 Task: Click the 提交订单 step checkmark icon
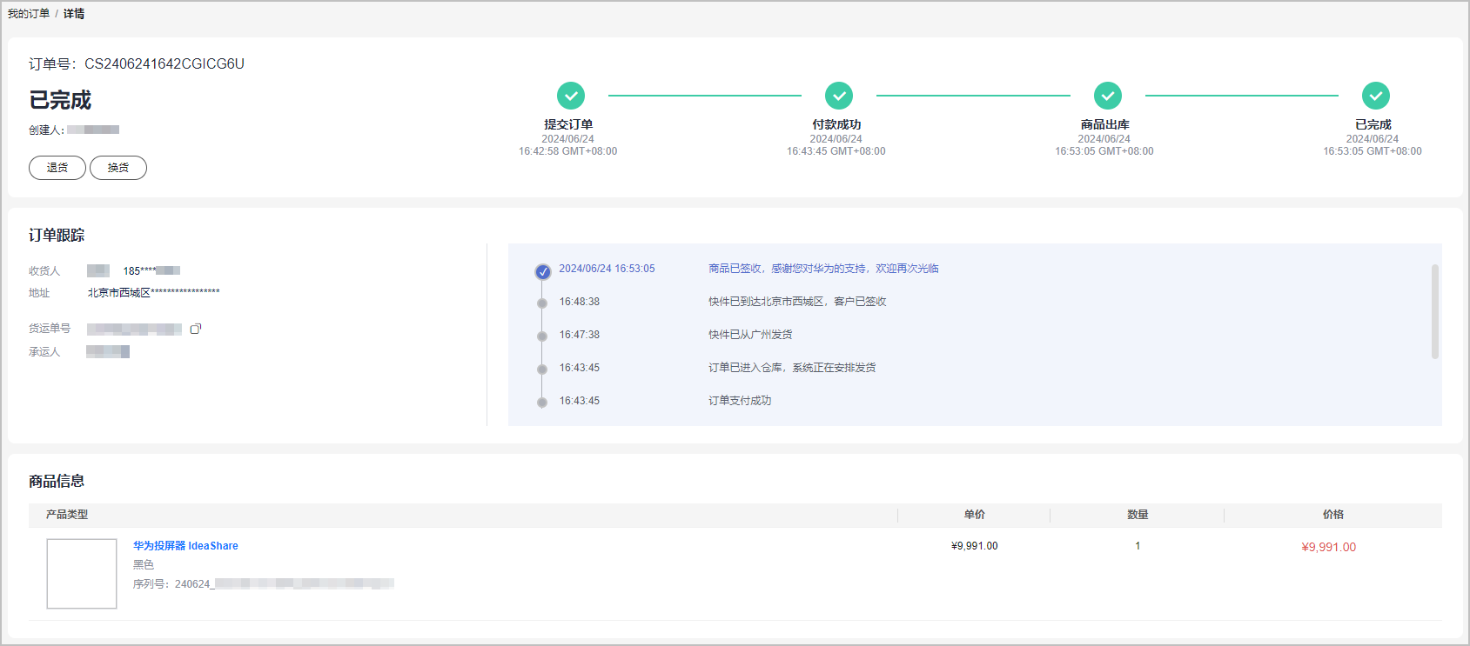tap(571, 96)
